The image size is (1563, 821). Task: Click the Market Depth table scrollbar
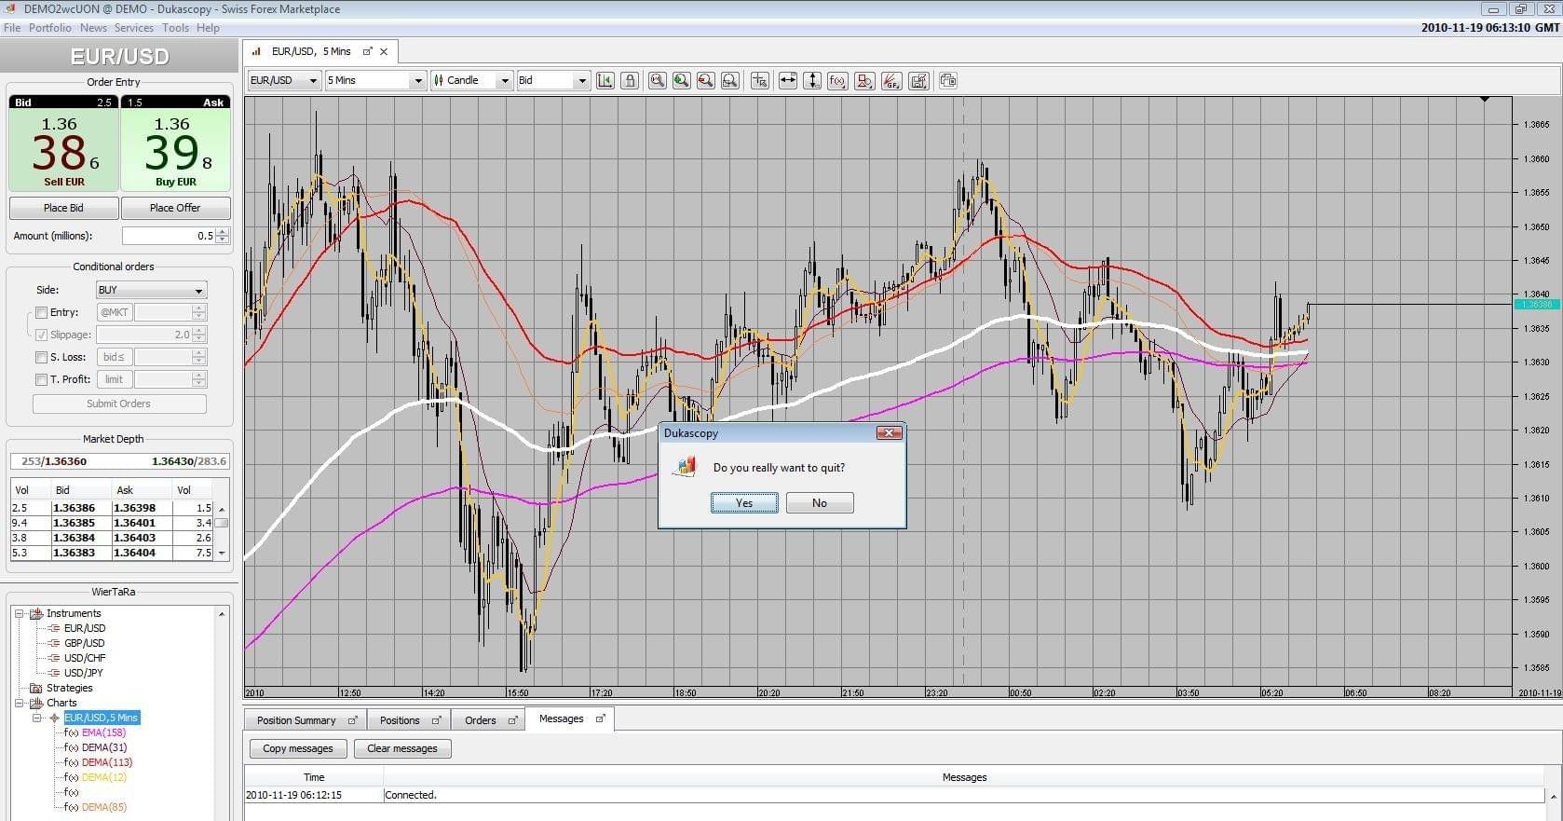[222, 530]
